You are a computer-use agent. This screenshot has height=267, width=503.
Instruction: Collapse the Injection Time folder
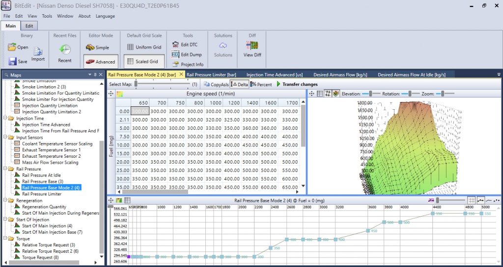click(5, 118)
